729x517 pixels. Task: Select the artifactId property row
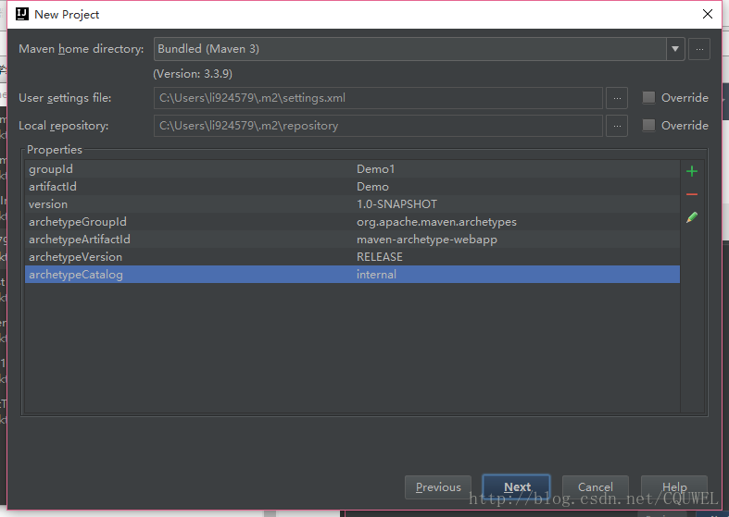click(352, 187)
